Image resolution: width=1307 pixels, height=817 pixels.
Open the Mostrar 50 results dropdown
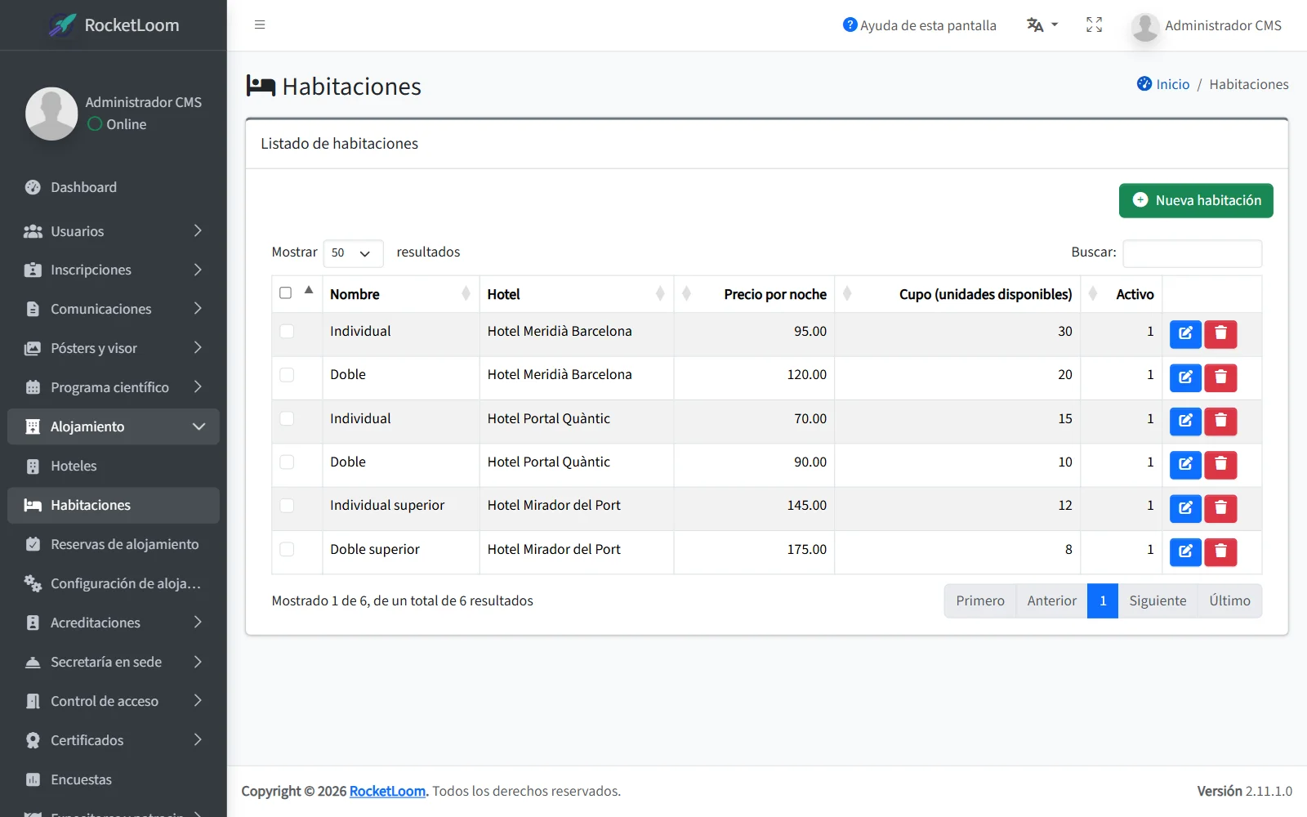click(x=353, y=253)
